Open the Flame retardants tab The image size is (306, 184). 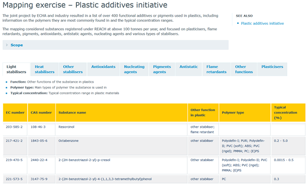[216, 69]
